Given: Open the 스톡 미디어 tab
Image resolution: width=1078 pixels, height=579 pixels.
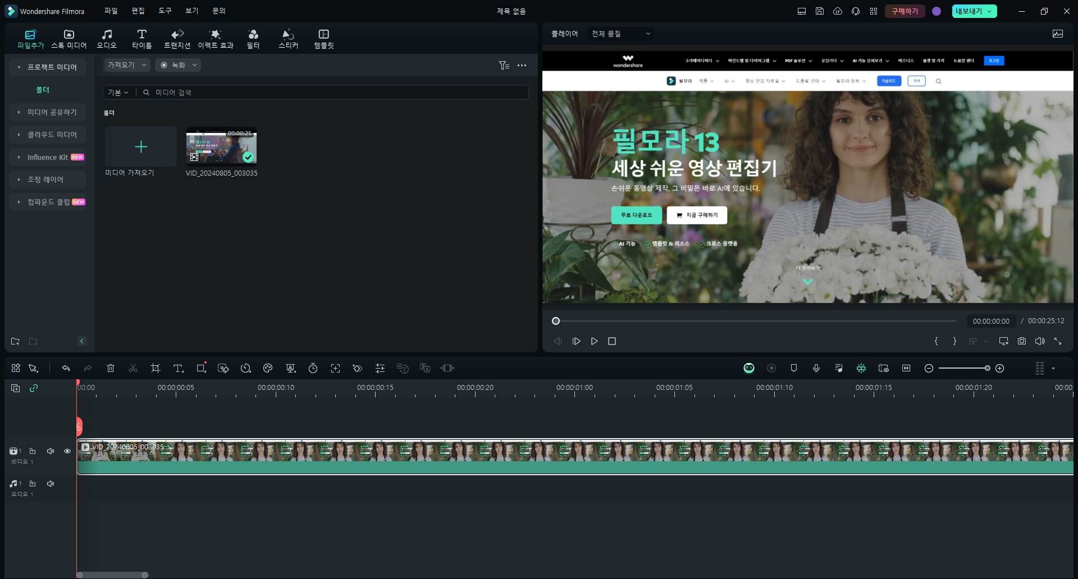Looking at the screenshot, I should [68, 39].
